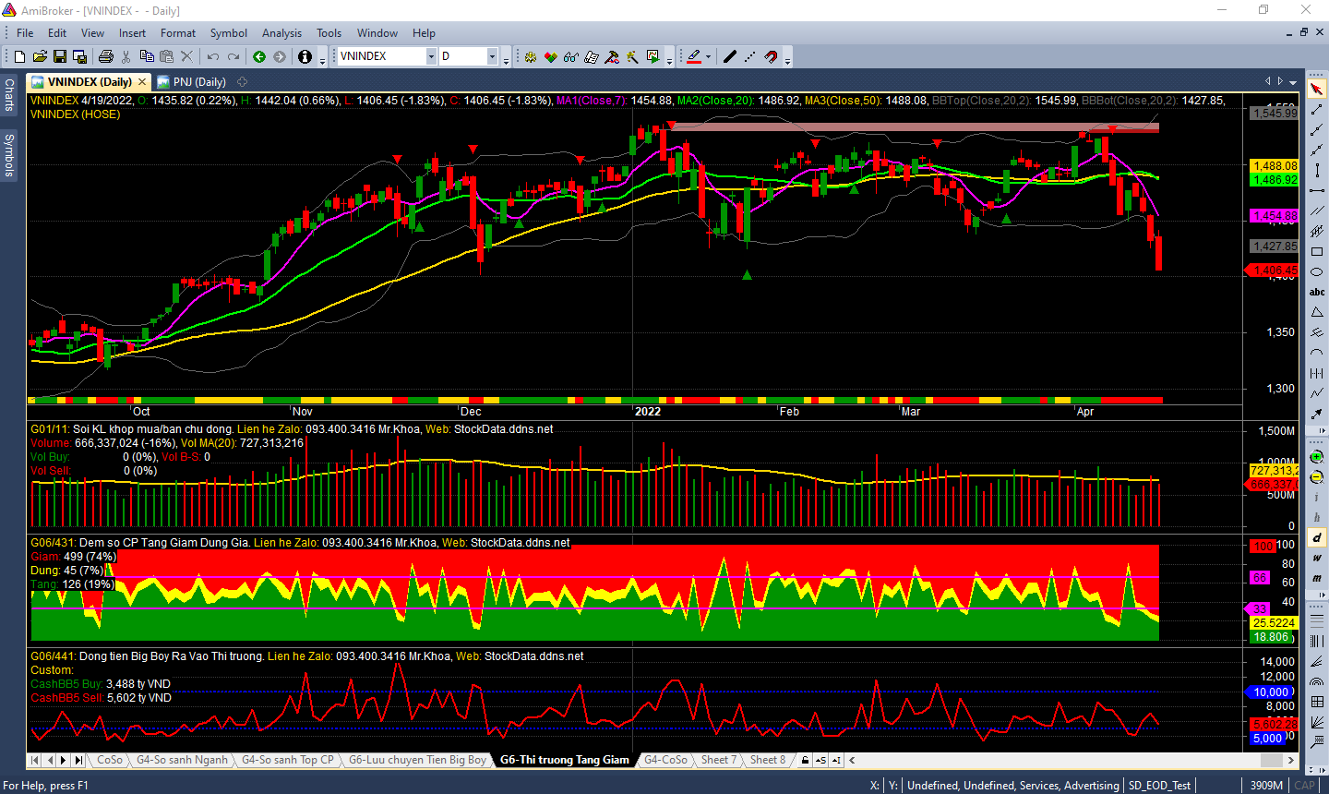Select the abc text tool

1317,292
